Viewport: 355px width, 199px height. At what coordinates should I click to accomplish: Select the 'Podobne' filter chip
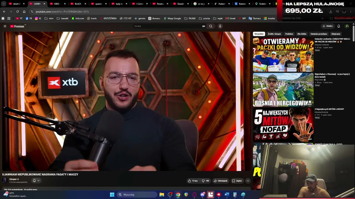click(289, 34)
